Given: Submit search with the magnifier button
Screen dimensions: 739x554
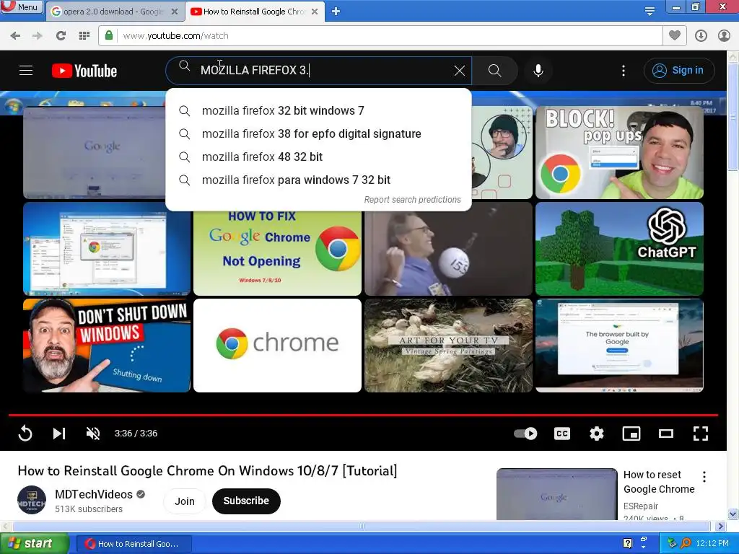Looking at the screenshot, I should (x=494, y=71).
